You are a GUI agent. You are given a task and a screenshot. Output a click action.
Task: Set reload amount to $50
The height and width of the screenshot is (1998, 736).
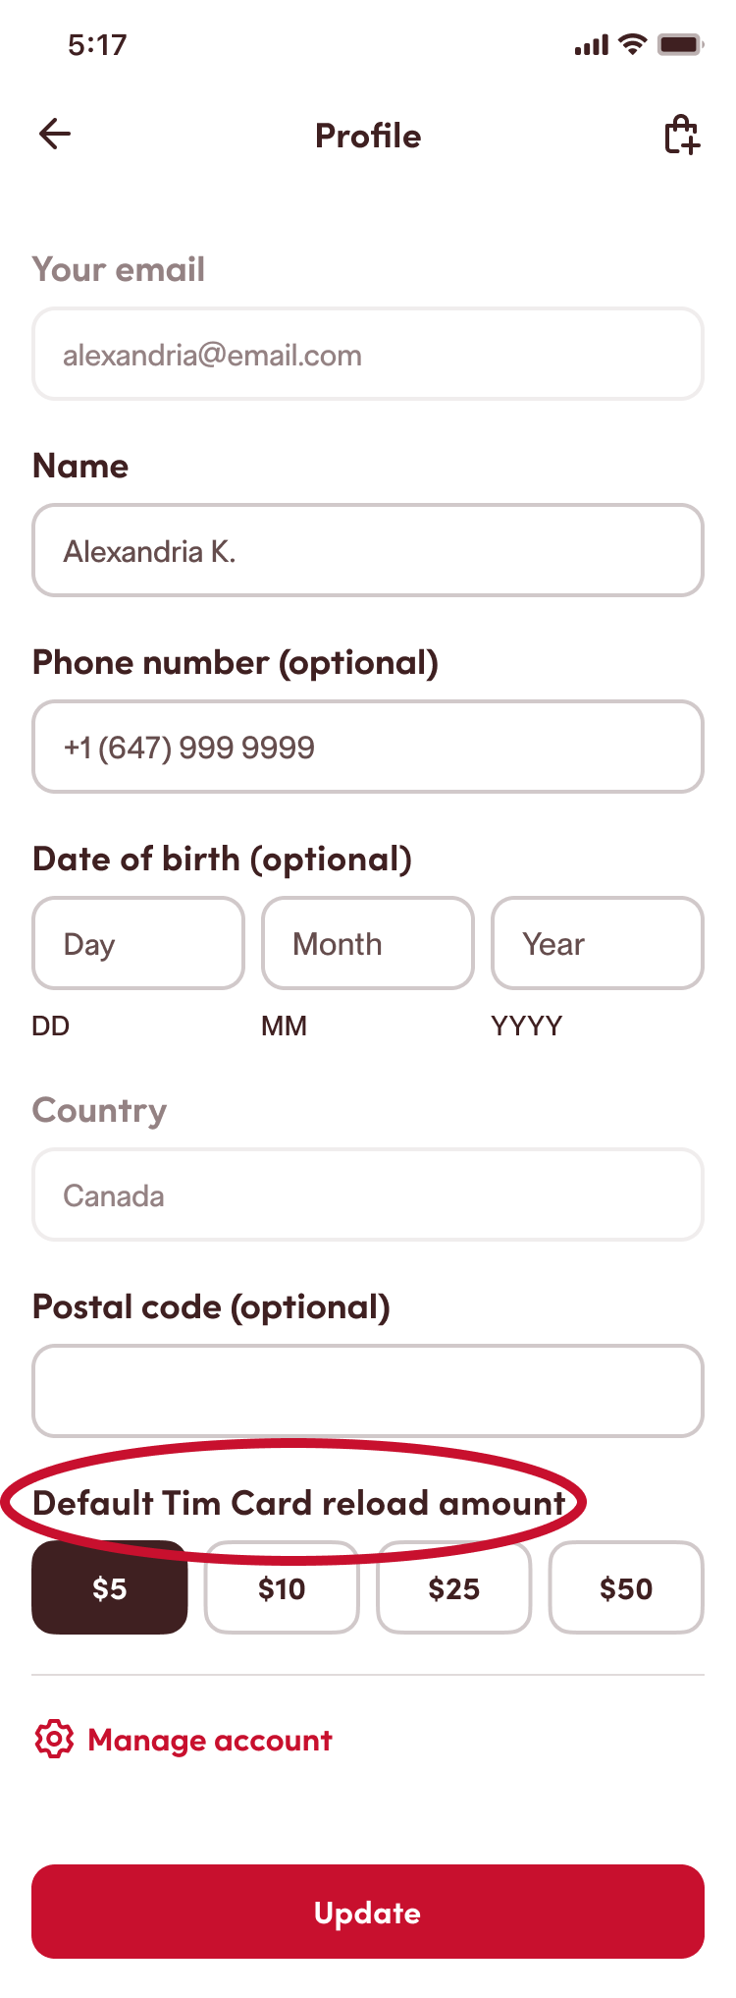point(626,1588)
